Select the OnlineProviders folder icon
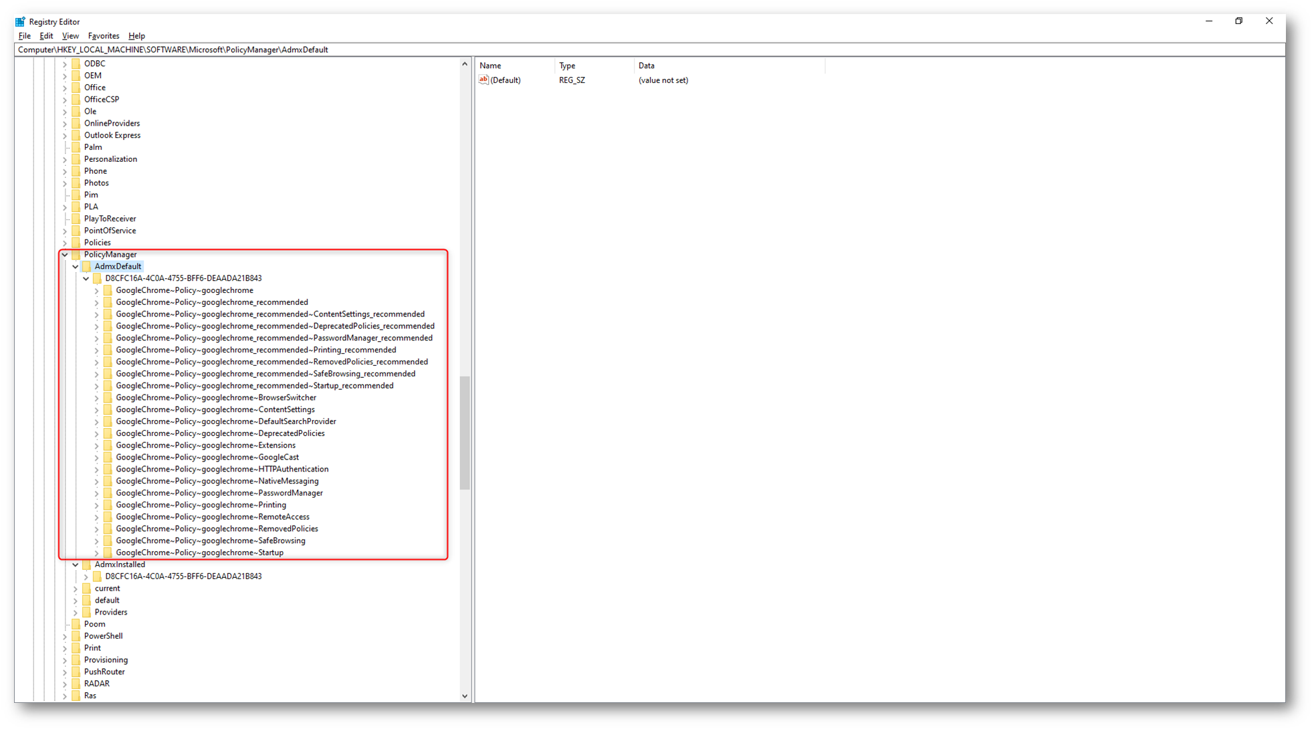The image size is (1314, 731). click(76, 124)
